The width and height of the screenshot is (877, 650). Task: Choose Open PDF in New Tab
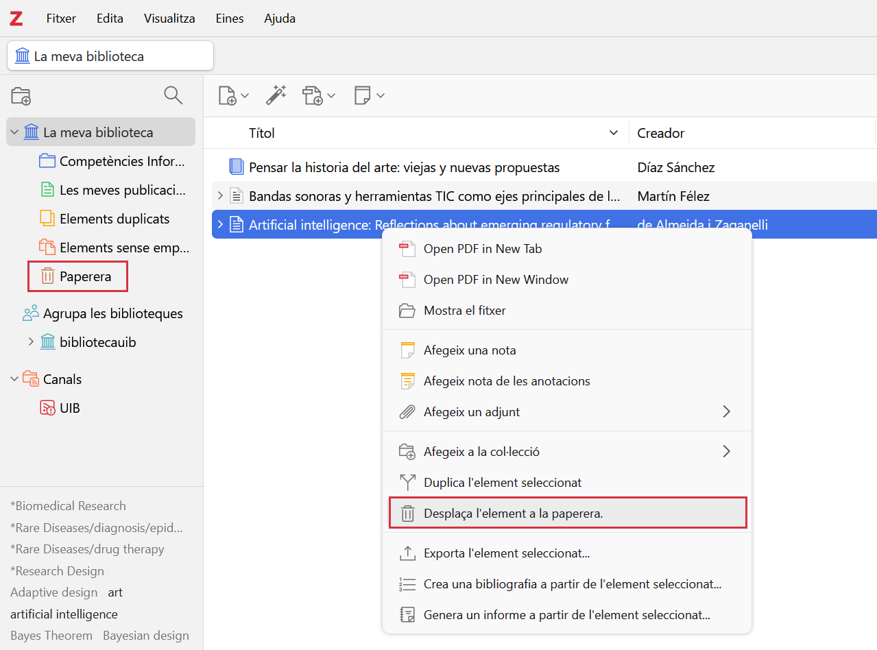click(566, 249)
